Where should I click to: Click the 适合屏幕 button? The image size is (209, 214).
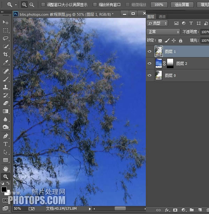tap(182, 5)
